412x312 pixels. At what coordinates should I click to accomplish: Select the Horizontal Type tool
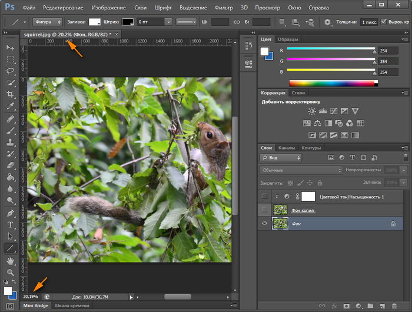coord(10,225)
